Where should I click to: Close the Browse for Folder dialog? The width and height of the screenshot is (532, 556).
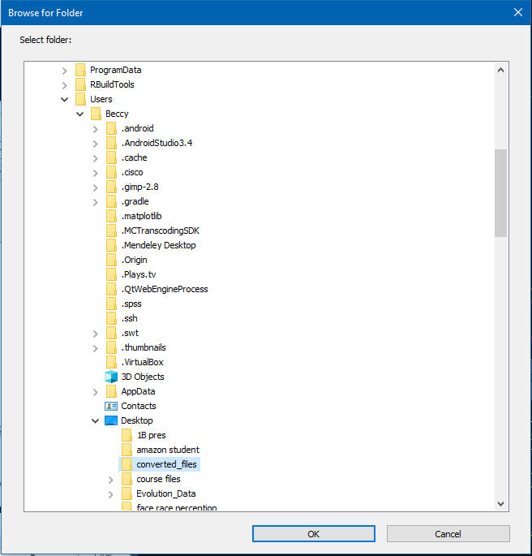(517, 12)
